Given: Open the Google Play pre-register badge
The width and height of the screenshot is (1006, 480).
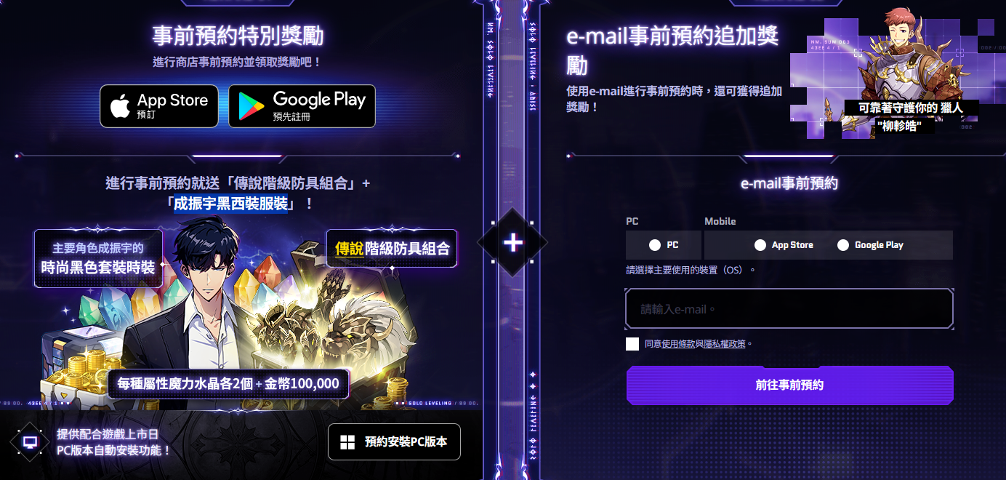Looking at the screenshot, I should tap(302, 106).
